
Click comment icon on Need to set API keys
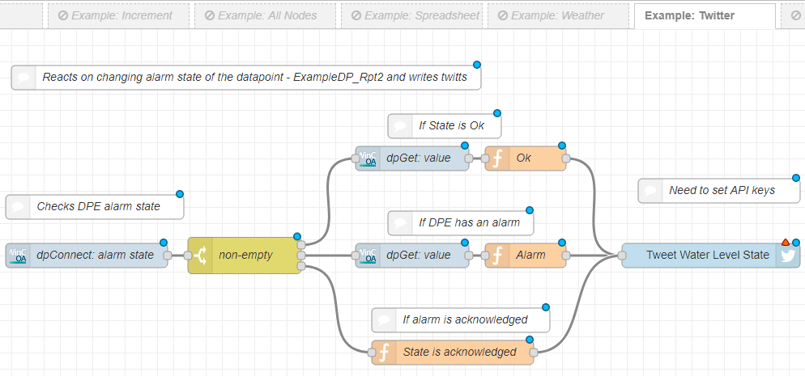pos(650,191)
